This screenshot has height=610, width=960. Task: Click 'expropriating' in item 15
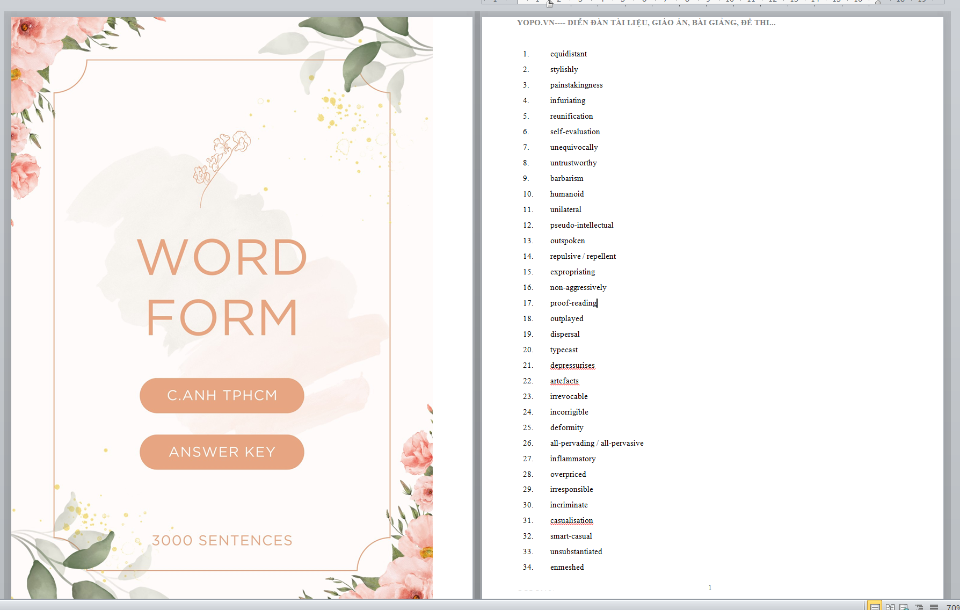point(572,272)
